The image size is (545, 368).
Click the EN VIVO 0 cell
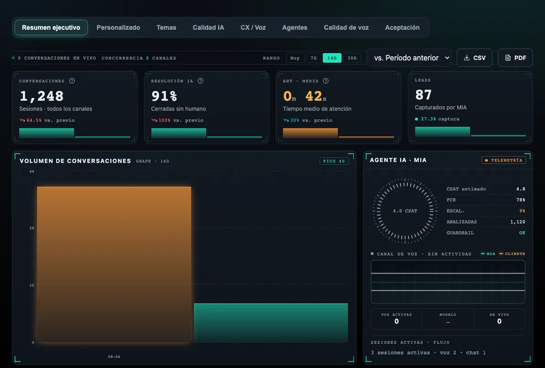coord(499,319)
